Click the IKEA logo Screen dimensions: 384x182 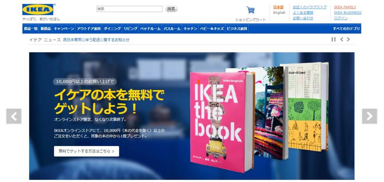coord(38,9)
